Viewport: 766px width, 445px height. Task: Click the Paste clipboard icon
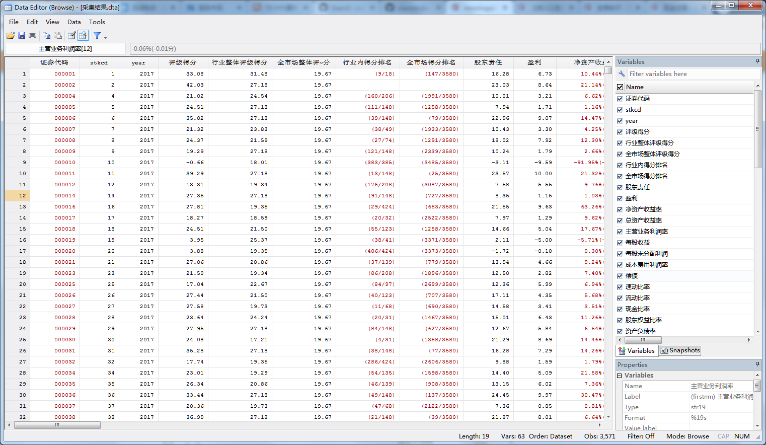[58, 35]
